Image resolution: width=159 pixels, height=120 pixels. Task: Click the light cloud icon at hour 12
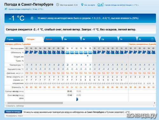(x=76, y=52)
